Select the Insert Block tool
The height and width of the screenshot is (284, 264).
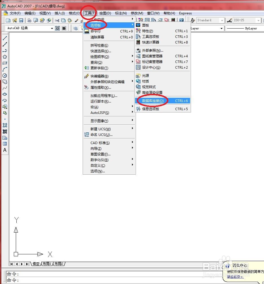(5, 107)
